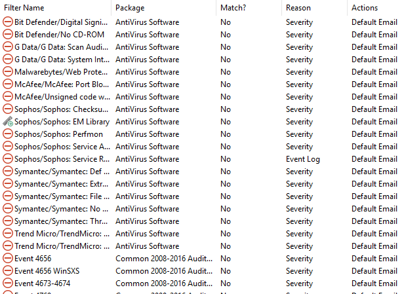
Task: Select the Bit Defender/No CD-ROM filter name
Action: point(59,35)
